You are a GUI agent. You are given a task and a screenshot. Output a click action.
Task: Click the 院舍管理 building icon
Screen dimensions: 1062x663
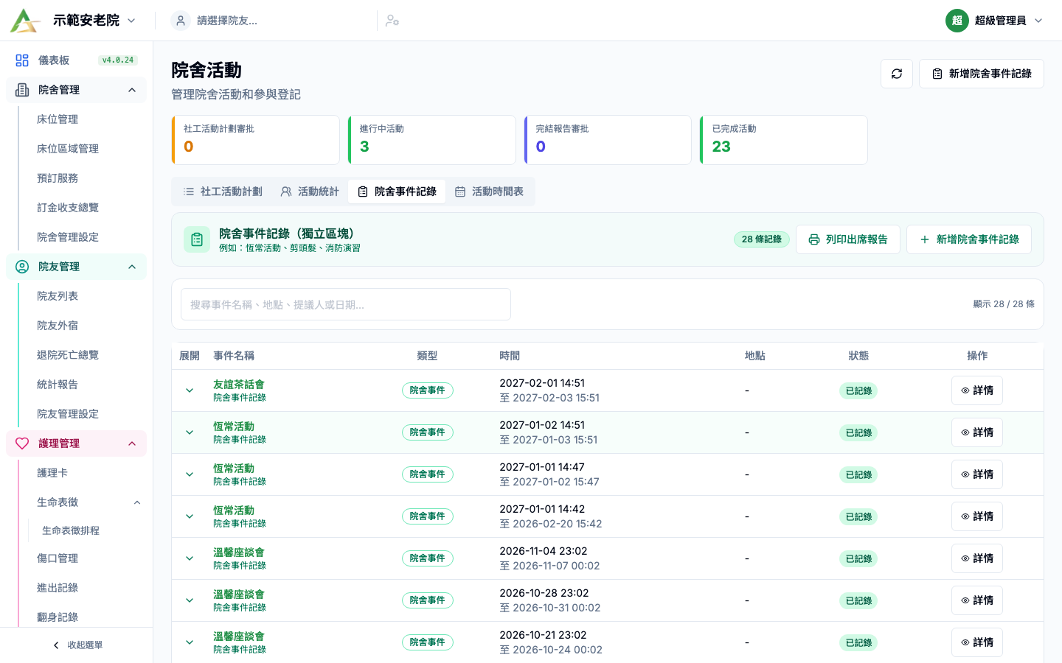point(22,90)
